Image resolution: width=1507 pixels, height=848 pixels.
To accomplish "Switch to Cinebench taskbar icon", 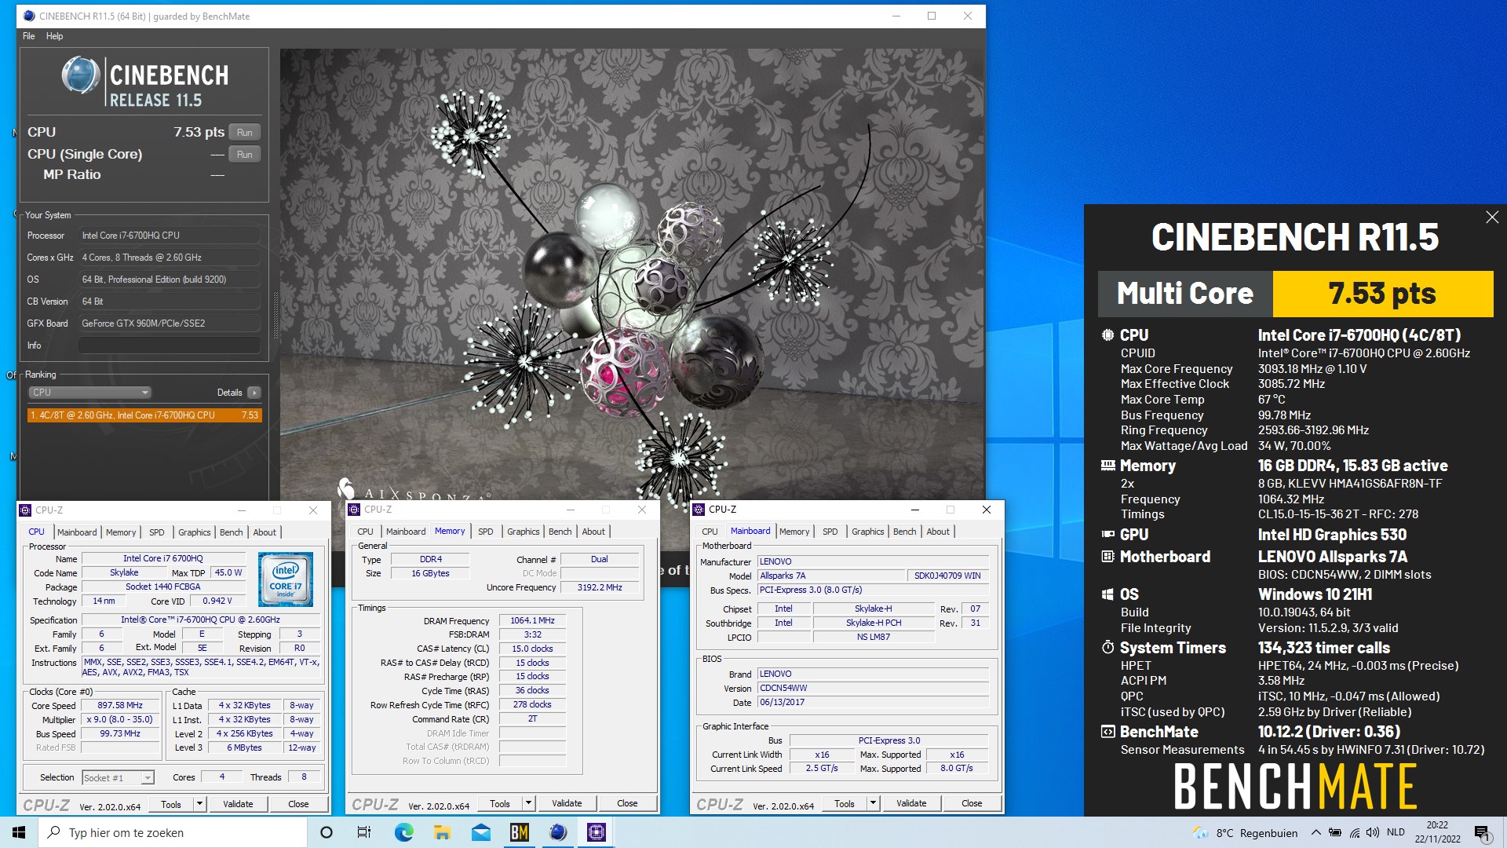I will (x=557, y=832).
